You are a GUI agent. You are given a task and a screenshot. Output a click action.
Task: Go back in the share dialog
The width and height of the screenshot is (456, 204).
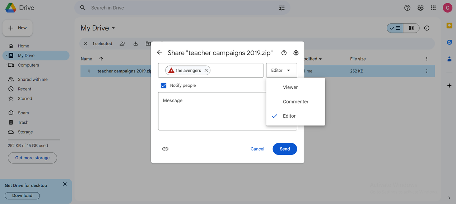(x=160, y=52)
